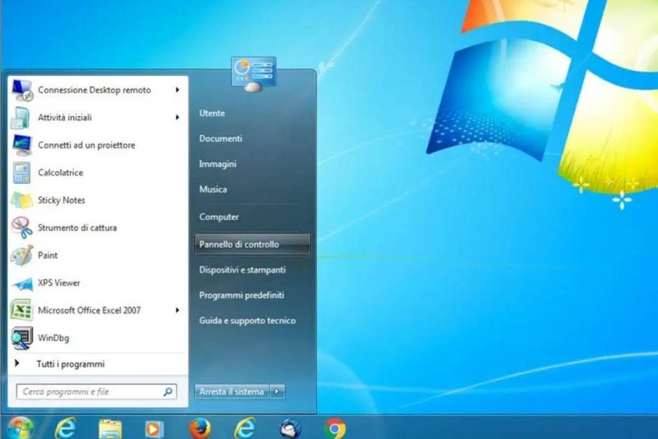
Task: Open the first Internet Explorer taskbar icon
Action: point(66,428)
